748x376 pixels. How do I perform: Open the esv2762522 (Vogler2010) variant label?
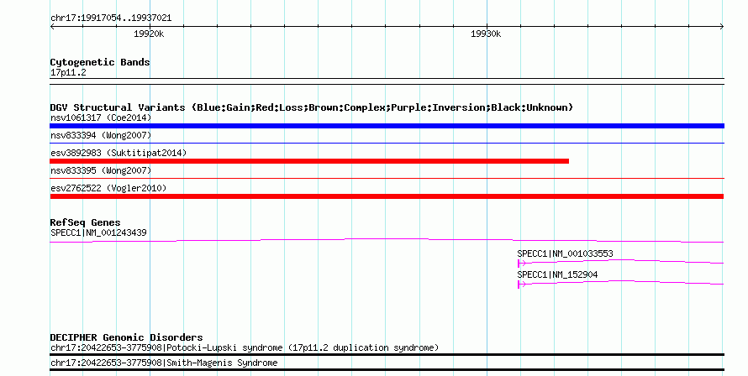(108, 188)
